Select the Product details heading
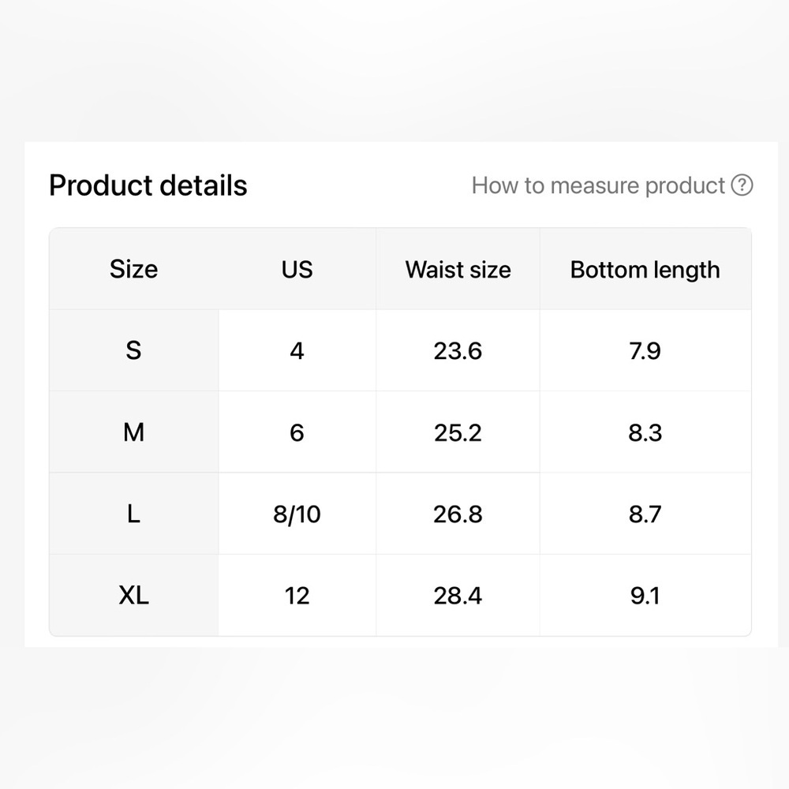This screenshot has height=789, width=789. pyautogui.click(x=148, y=185)
